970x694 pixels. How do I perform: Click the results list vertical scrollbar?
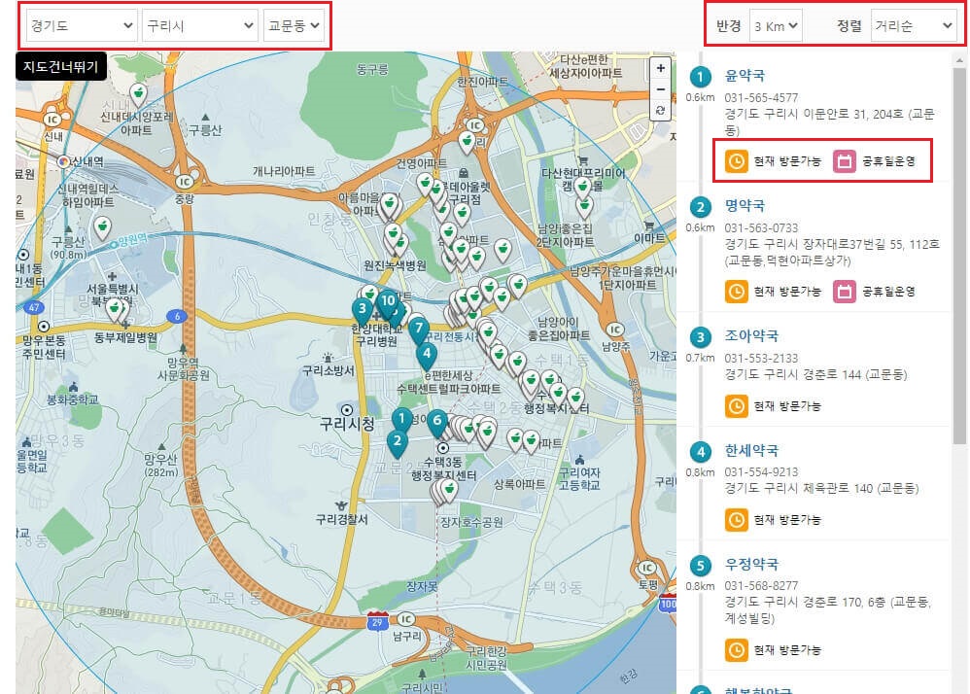tap(959, 257)
